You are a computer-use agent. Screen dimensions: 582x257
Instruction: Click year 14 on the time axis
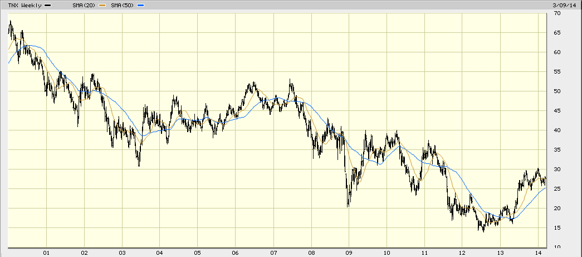pyautogui.click(x=538, y=253)
